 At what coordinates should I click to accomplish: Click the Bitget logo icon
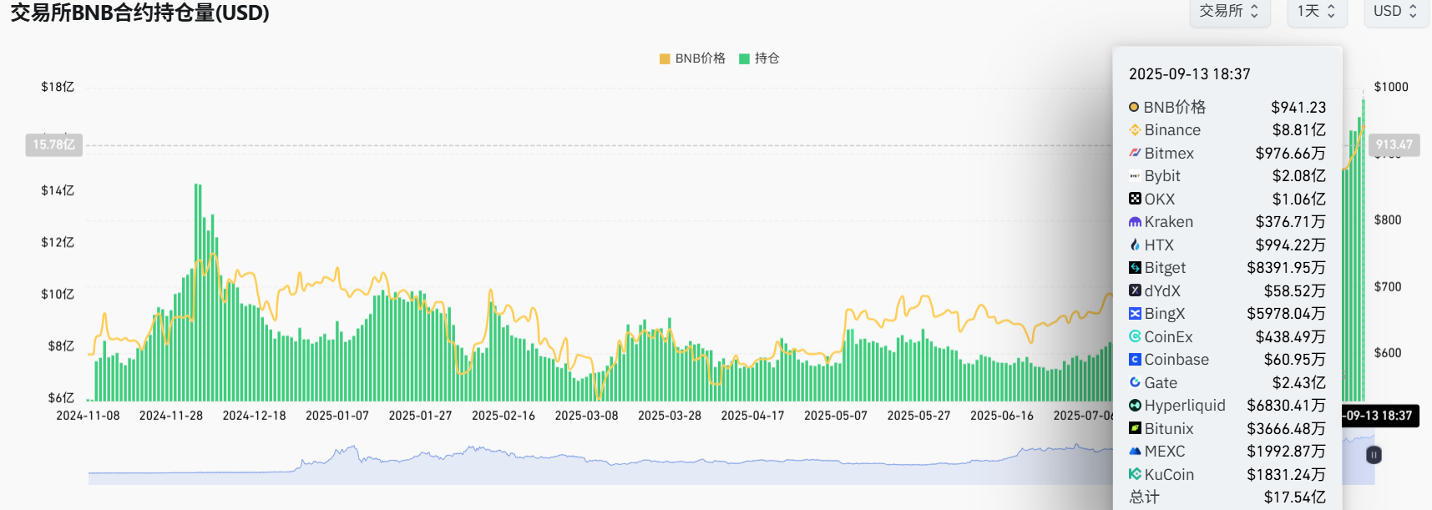click(x=1135, y=268)
